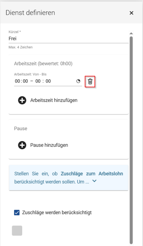Image resolution: width=143 pixels, height=246 pixels.
Task: Select the start minutes of Arbeitszeit Von
Action: tap(25, 81)
